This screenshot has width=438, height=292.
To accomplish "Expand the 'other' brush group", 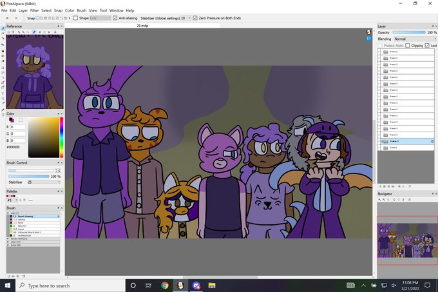I will (x=8, y=242).
